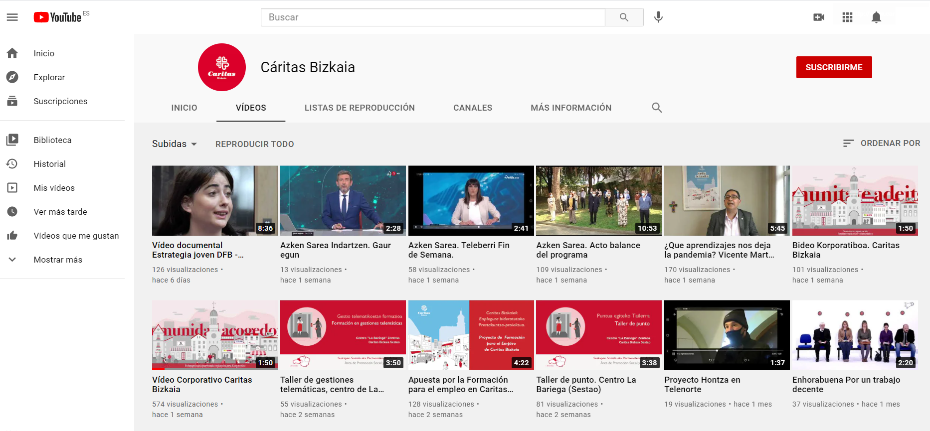Viewport: 930px width, 431px height.
Task: Open the YouTube apps grid
Action: (847, 17)
